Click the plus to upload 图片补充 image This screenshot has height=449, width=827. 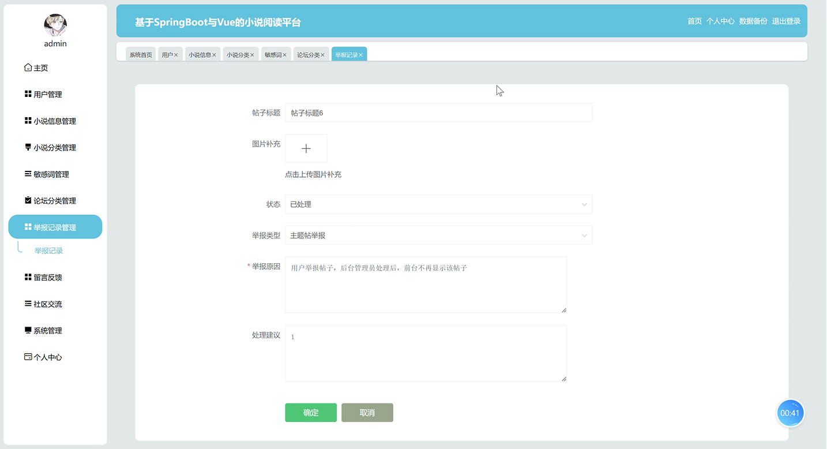click(306, 148)
